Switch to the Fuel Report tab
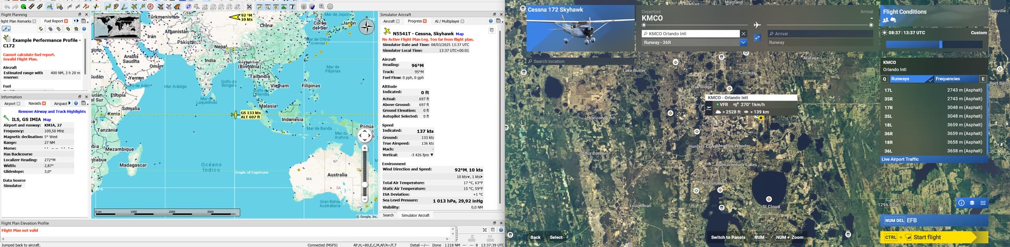Image resolution: width=1010 pixels, height=247 pixels. pyautogui.click(x=54, y=21)
